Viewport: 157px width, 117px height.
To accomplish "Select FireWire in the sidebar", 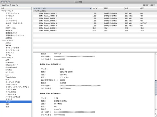I will [9, 70].
